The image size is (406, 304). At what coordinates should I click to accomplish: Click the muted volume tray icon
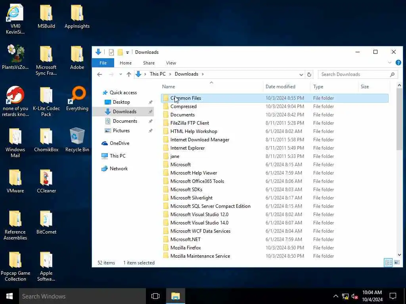coord(354,296)
